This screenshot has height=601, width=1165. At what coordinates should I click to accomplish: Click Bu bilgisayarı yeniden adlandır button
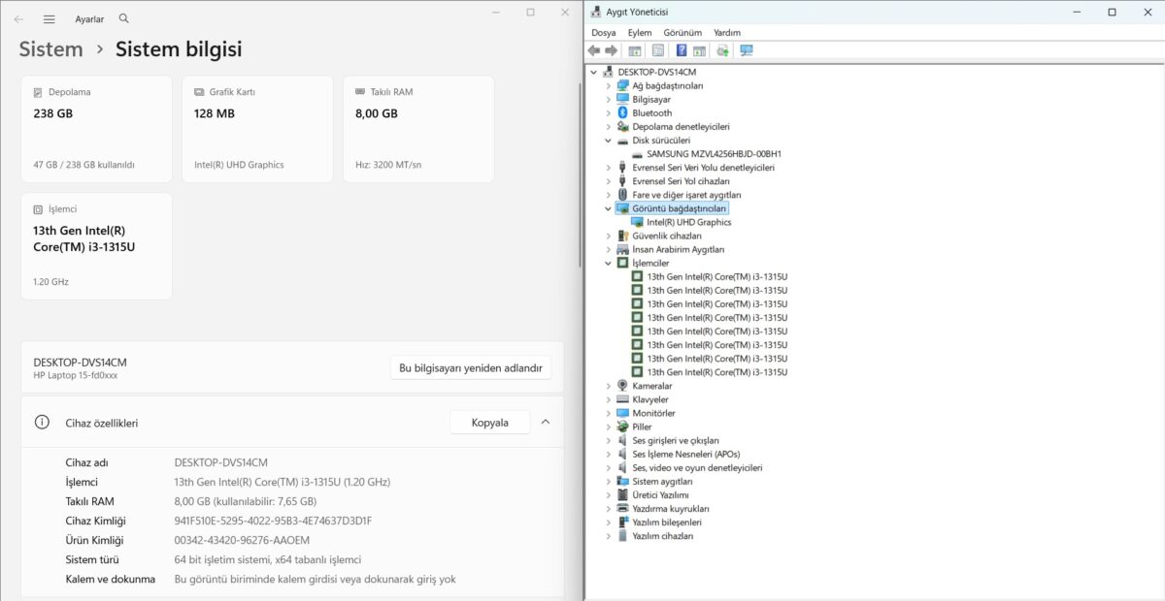click(471, 367)
